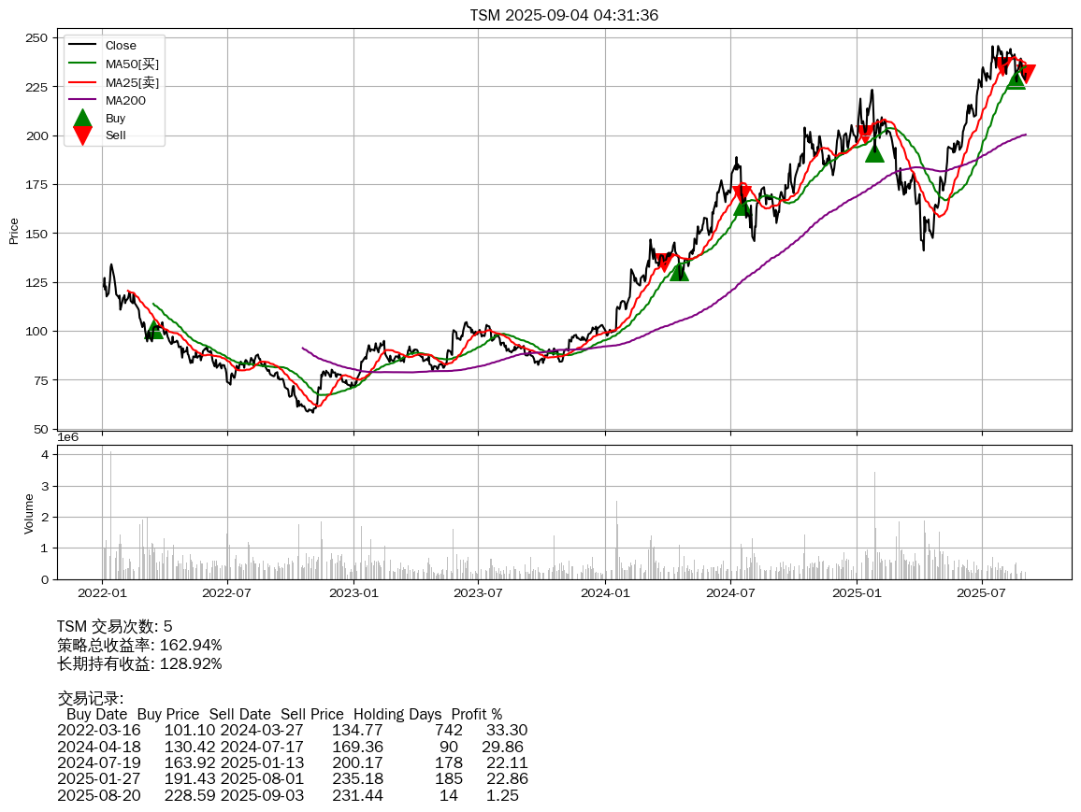Click the 策略总收益率 162.94% text line
Image resolution: width=1081 pixels, height=812 pixels.
click(x=139, y=645)
